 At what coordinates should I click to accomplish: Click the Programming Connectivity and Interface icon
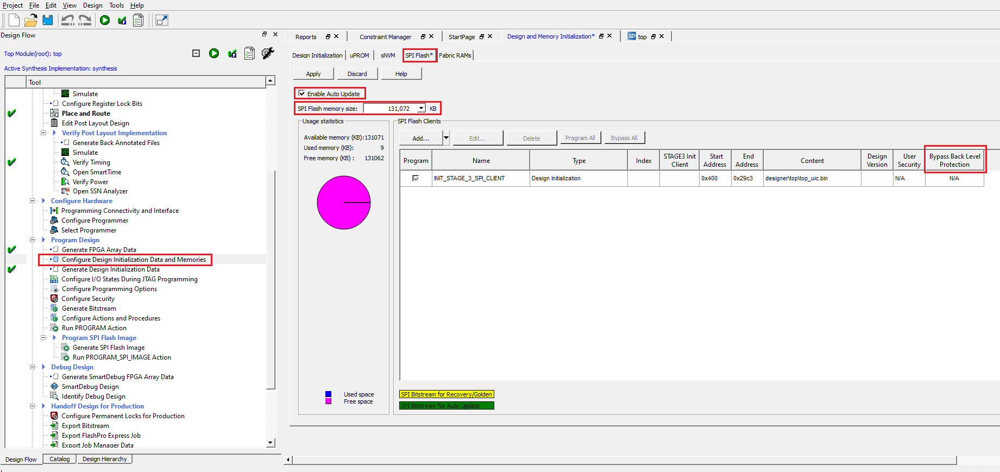tap(54, 210)
